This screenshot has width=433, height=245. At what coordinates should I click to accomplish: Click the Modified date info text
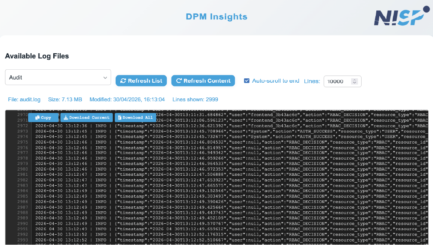pyautogui.click(x=127, y=100)
